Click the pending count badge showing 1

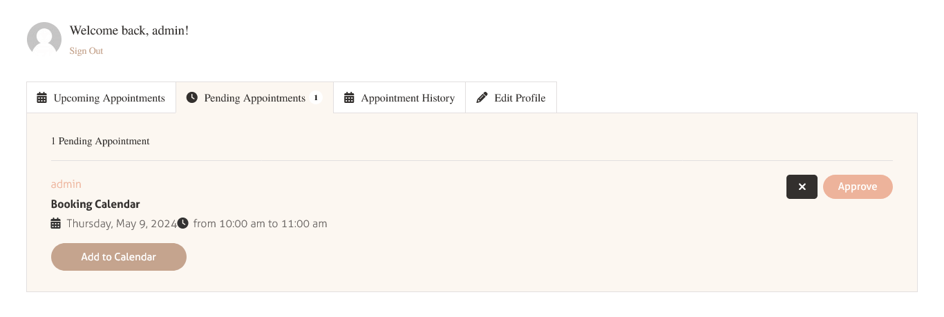point(316,98)
